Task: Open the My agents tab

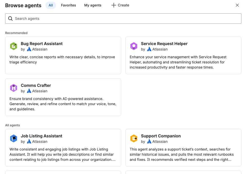Action: pyautogui.click(x=93, y=5)
